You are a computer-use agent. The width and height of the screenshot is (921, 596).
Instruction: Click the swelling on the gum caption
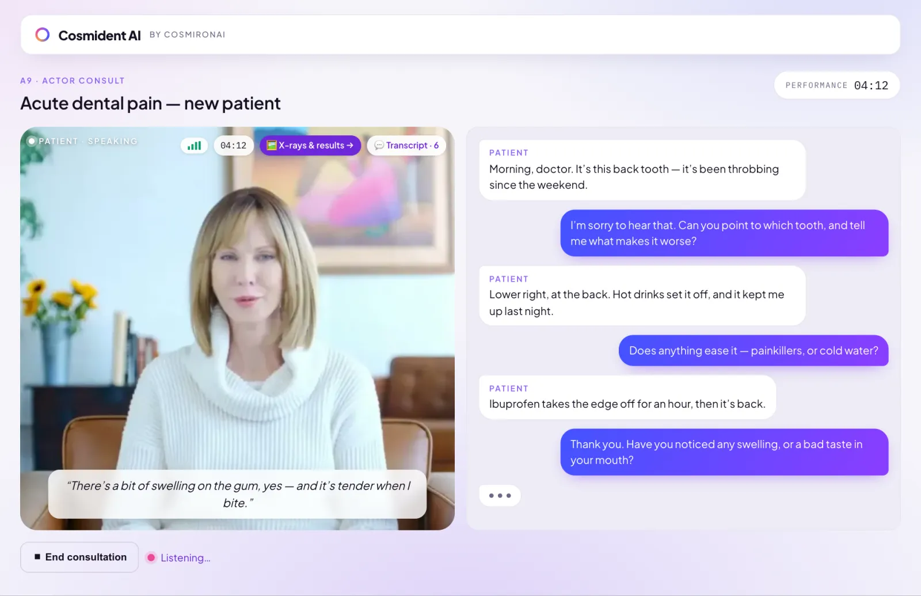(237, 494)
